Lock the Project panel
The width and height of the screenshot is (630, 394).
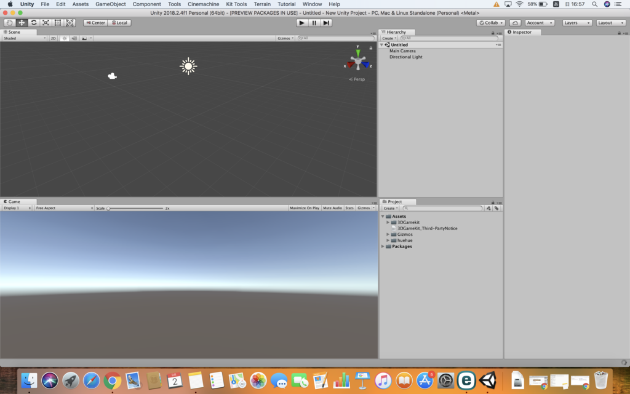point(493,202)
